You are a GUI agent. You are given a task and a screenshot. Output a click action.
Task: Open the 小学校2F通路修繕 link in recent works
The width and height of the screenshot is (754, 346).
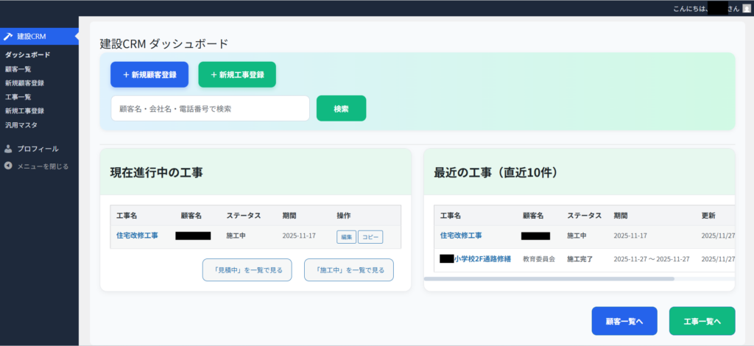pos(482,259)
